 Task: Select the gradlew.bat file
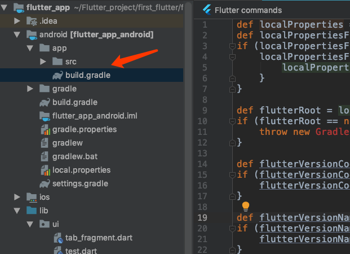click(x=75, y=156)
